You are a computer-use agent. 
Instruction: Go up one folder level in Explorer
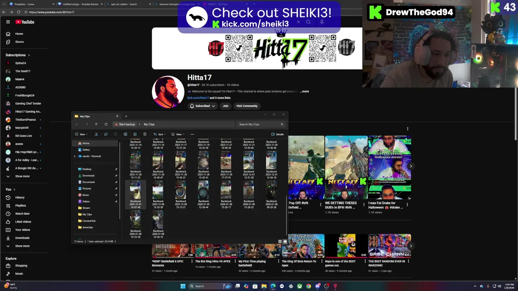click(x=96, y=124)
